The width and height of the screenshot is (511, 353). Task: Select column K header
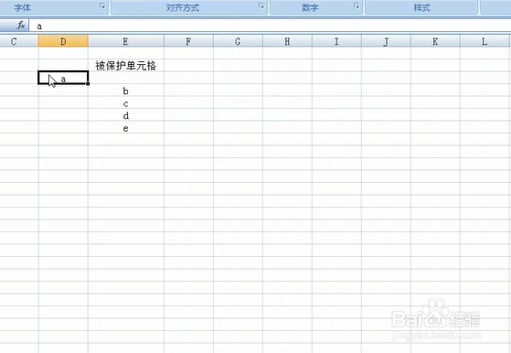point(435,41)
